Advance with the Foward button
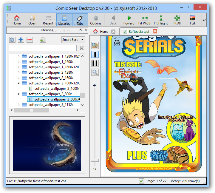 (129, 20)
